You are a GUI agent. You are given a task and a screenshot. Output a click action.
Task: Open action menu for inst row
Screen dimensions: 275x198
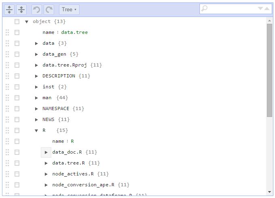17,87
